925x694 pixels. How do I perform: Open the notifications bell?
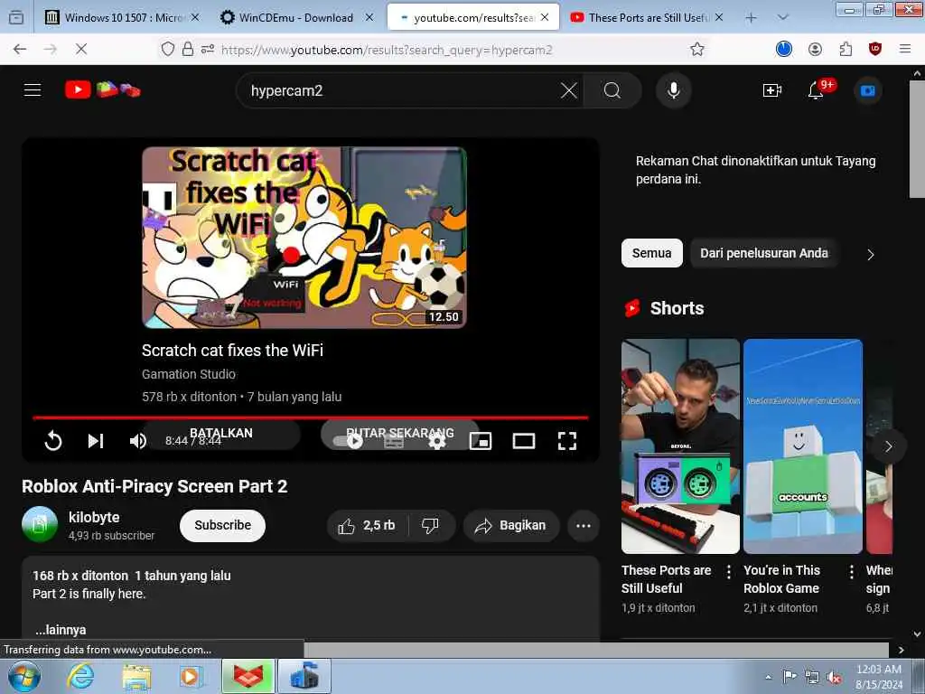(817, 90)
